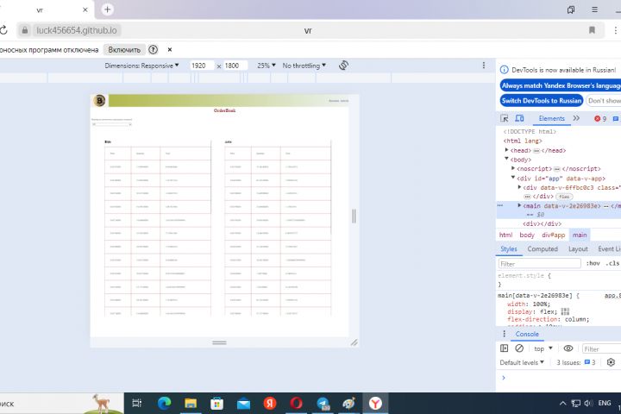Viewport: 621px width, 414px height.
Task: Rotate the device viewport orientation
Action: tap(343, 66)
